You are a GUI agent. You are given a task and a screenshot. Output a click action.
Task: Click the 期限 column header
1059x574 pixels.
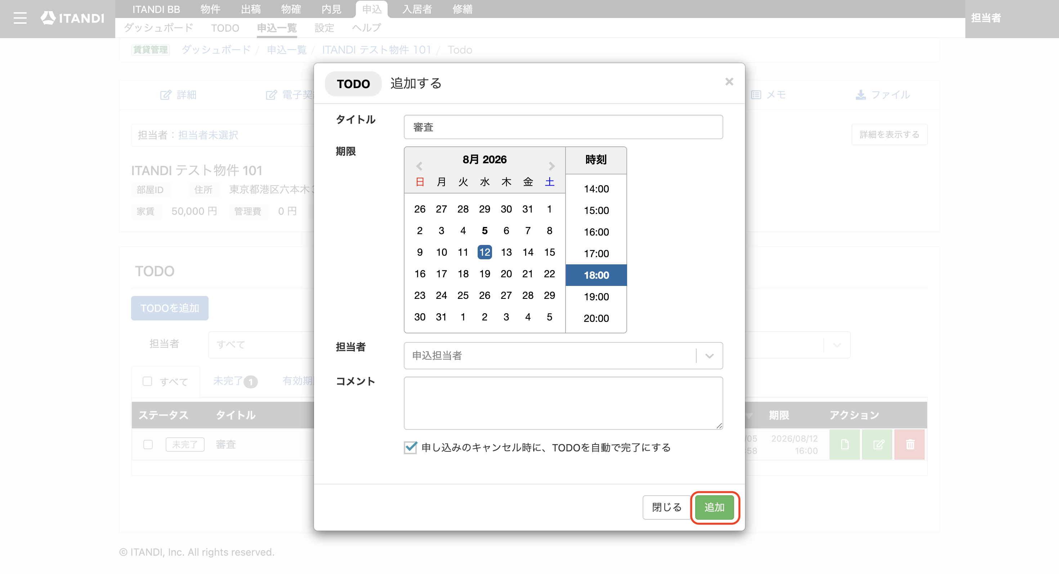tap(779, 415)
